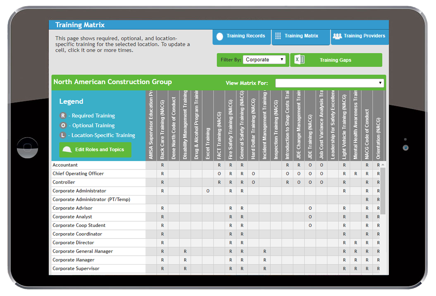436x296 pixels.
Task: Click the General Safety Training column header
Action: 242,125
